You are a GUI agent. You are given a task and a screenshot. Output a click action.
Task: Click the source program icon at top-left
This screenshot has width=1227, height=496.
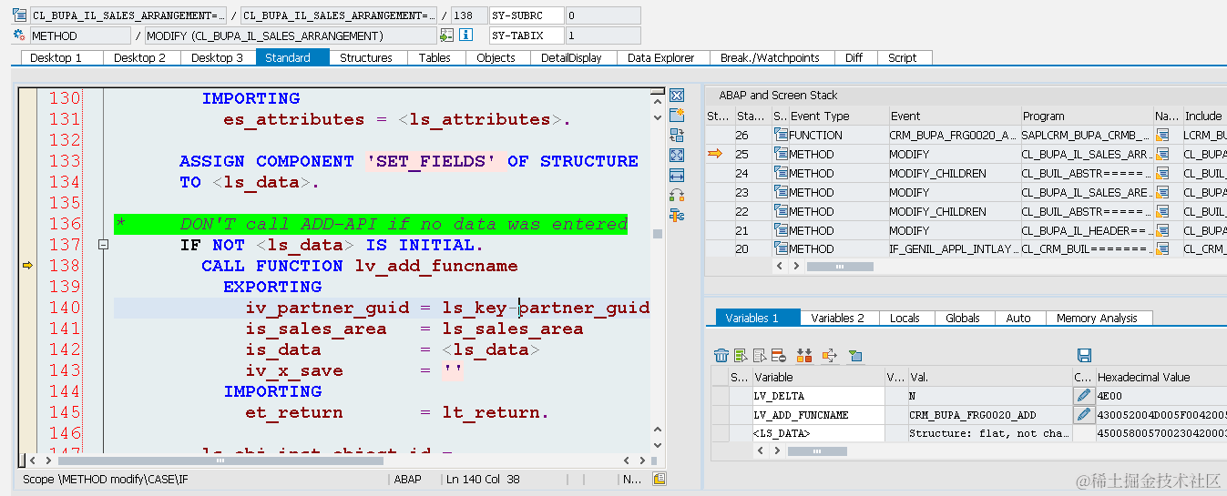point(19,15)
